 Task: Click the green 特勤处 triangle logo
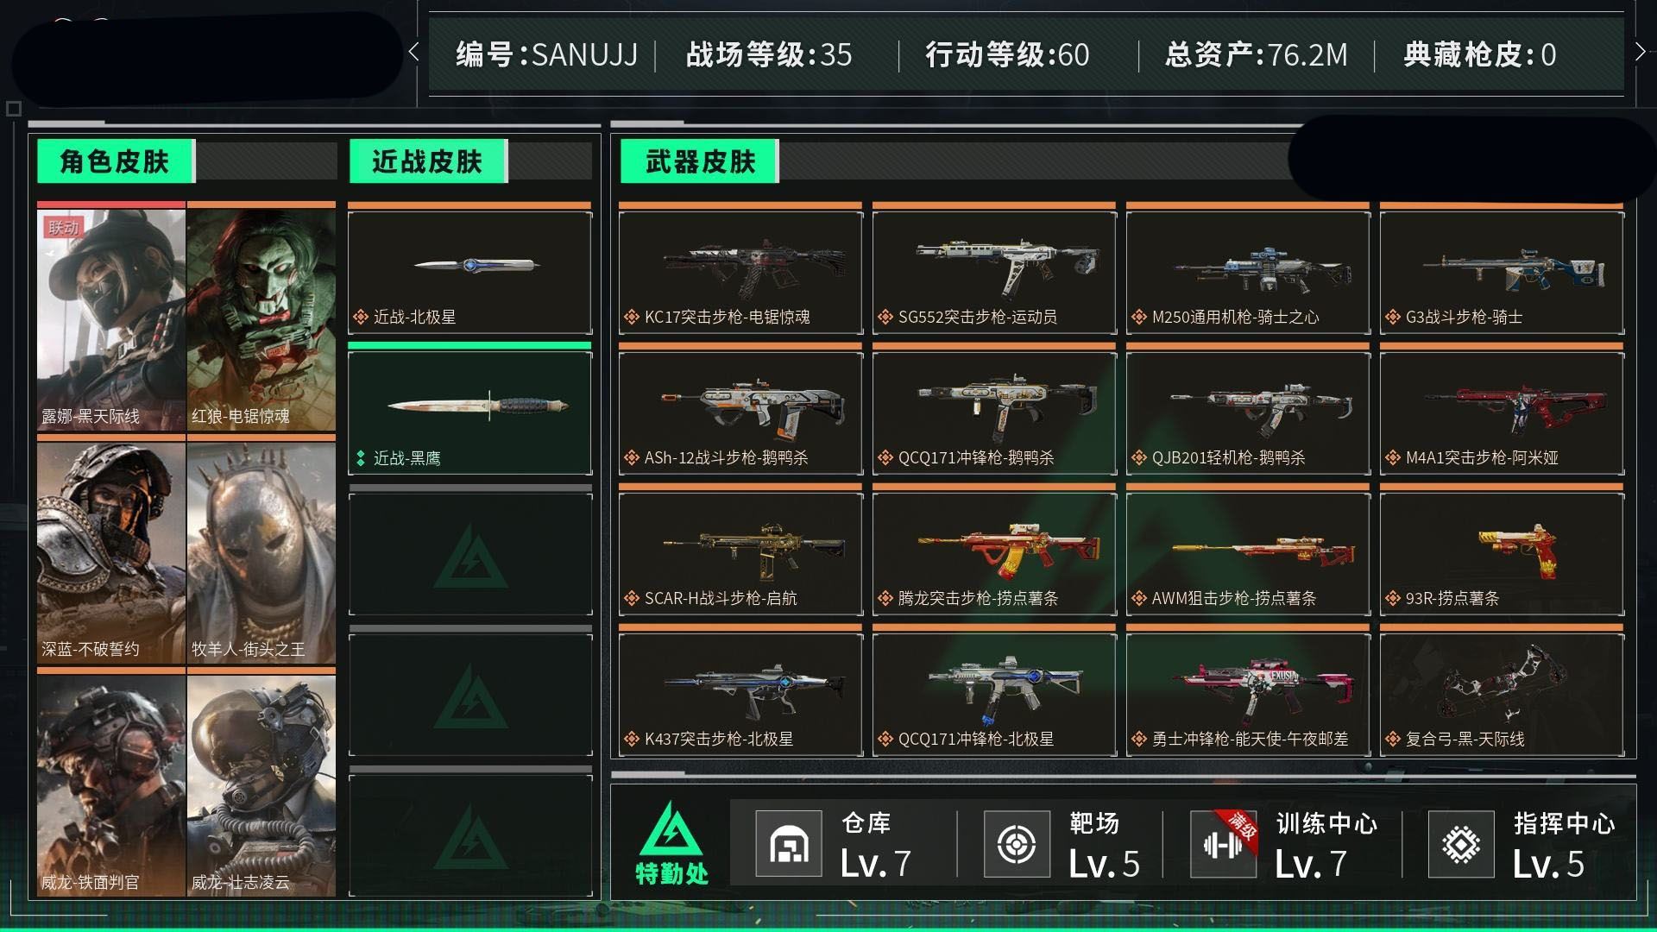pos(672,843)
